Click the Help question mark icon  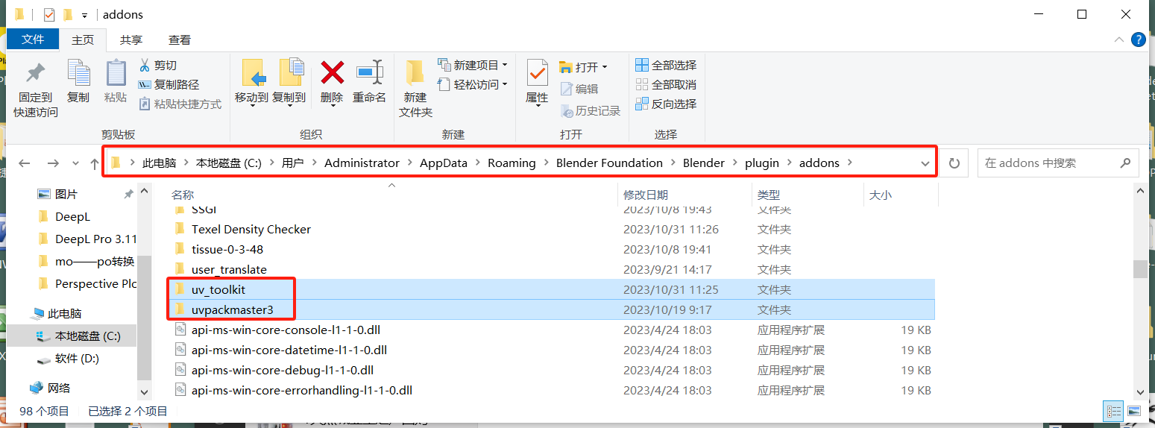1139,40
